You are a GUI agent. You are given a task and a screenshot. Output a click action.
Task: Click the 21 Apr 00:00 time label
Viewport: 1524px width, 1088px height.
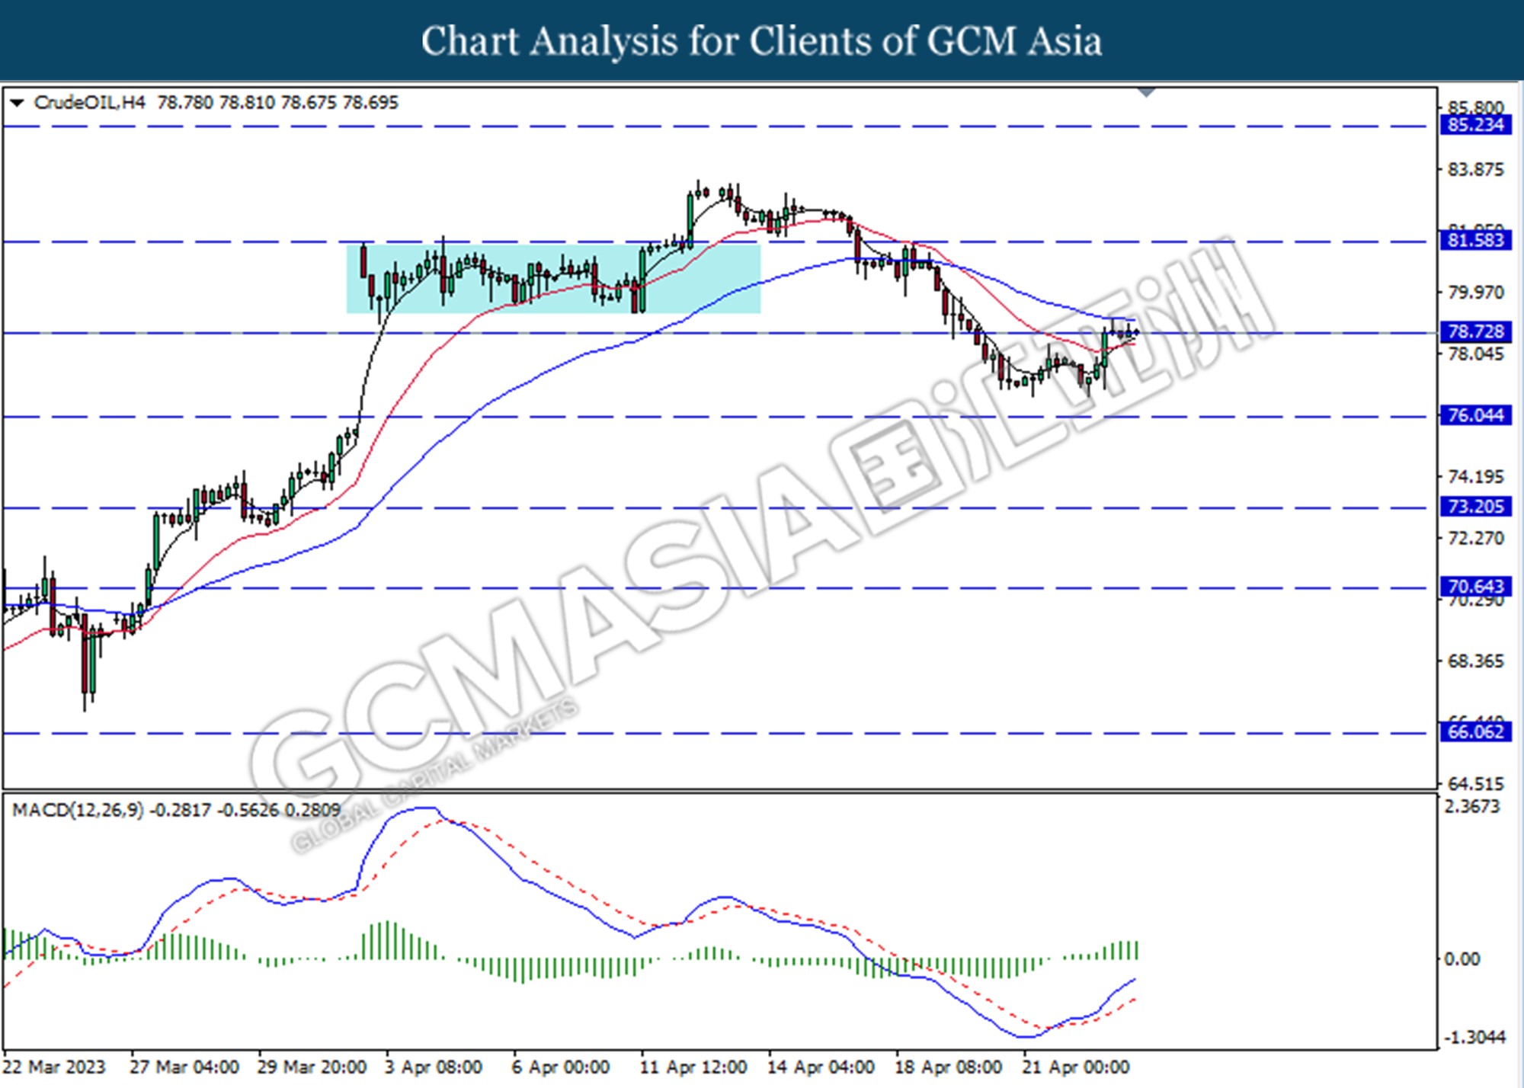pyautogui.click(x=1075, y=1067)
